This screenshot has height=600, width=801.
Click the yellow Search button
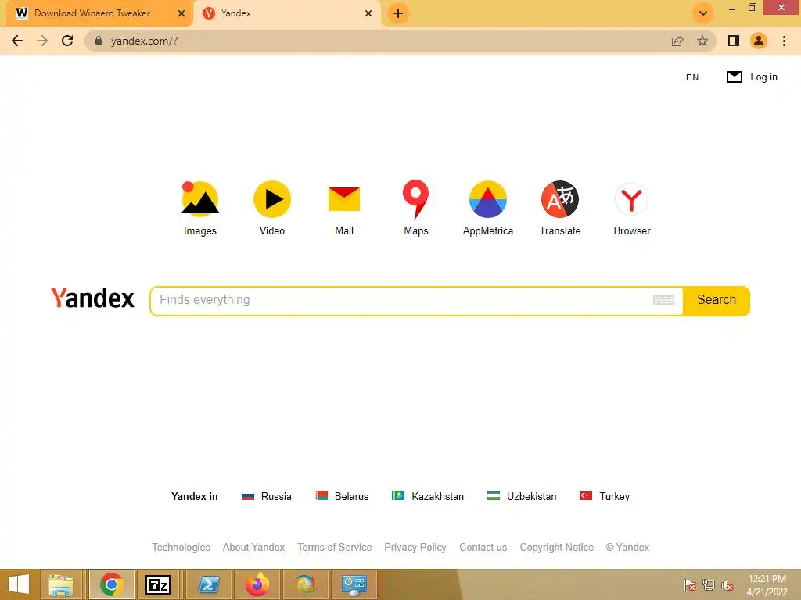click(x=717, y=300)
